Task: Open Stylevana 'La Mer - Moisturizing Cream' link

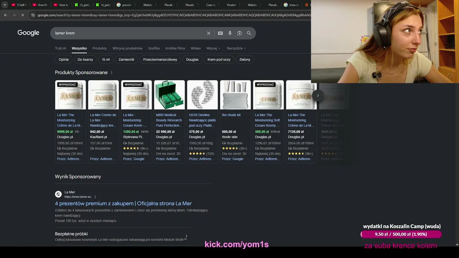Action: (136, 120)
